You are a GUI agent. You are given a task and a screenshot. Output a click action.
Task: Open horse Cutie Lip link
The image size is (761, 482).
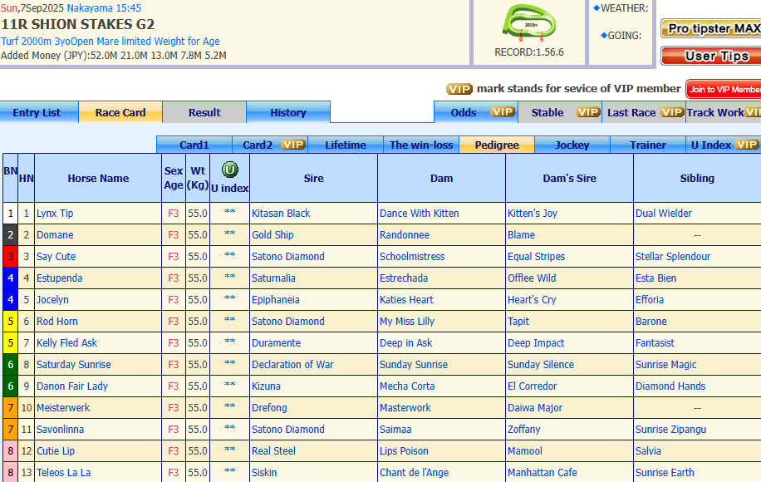[56, 451]
